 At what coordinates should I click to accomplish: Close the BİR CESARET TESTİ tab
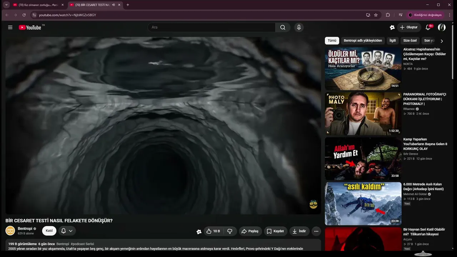pos(120,5)
